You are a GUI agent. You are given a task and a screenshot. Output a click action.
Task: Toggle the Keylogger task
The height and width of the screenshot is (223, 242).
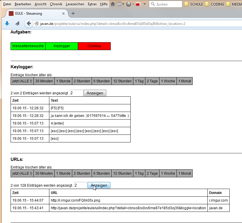click(62, 46)
